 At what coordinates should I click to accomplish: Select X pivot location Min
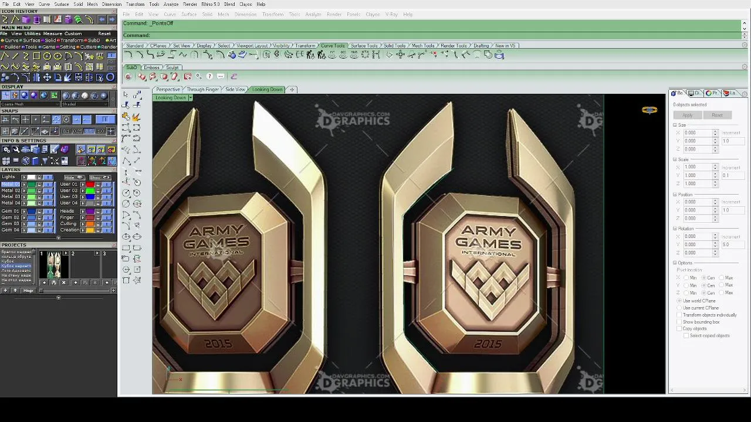pyautogui.click(x=686, y=278)
